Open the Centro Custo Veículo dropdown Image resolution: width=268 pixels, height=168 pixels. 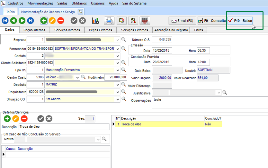[77, 77]
